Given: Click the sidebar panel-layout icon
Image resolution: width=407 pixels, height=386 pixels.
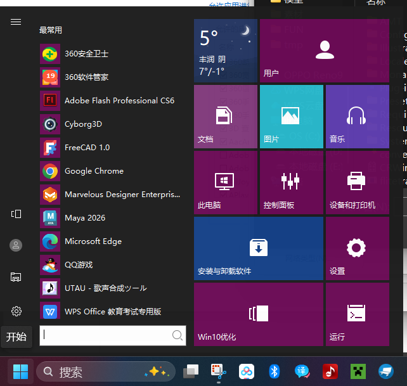Looking at the screenshot, I should coord(16,214).
